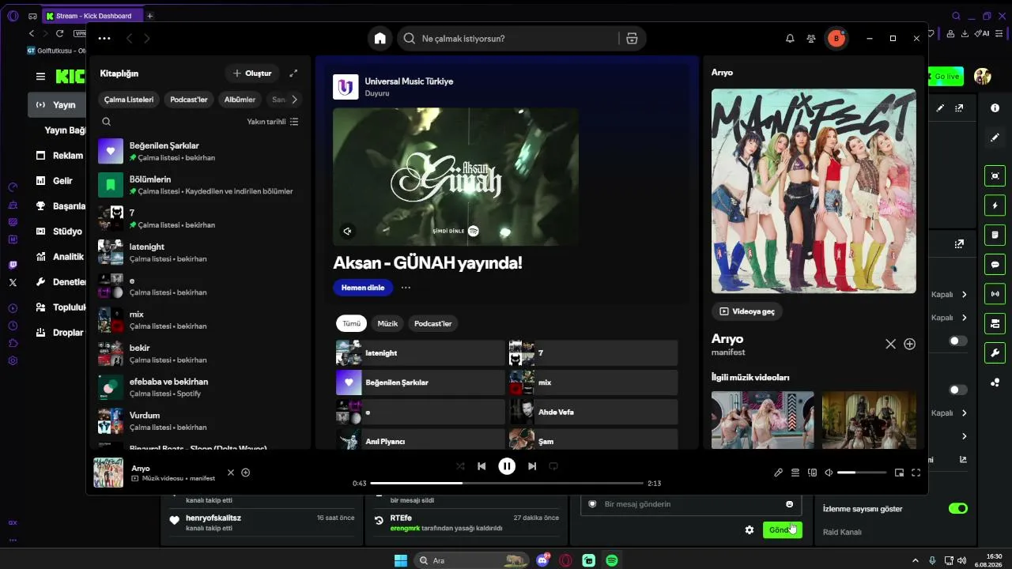Image resolution: width=1012 pixels, height=569 pixels.
Task: Expand the third Kapalı setting row
Action: point(949,413)
